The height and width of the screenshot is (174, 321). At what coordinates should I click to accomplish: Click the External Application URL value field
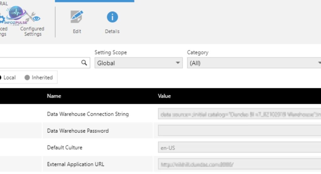[x=239, y=164]
